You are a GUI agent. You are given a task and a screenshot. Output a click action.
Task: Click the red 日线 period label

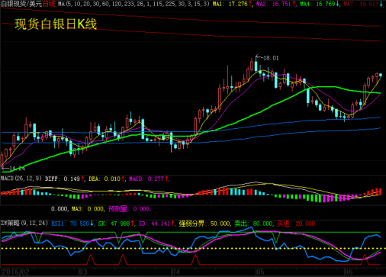(x=49, y=4)
